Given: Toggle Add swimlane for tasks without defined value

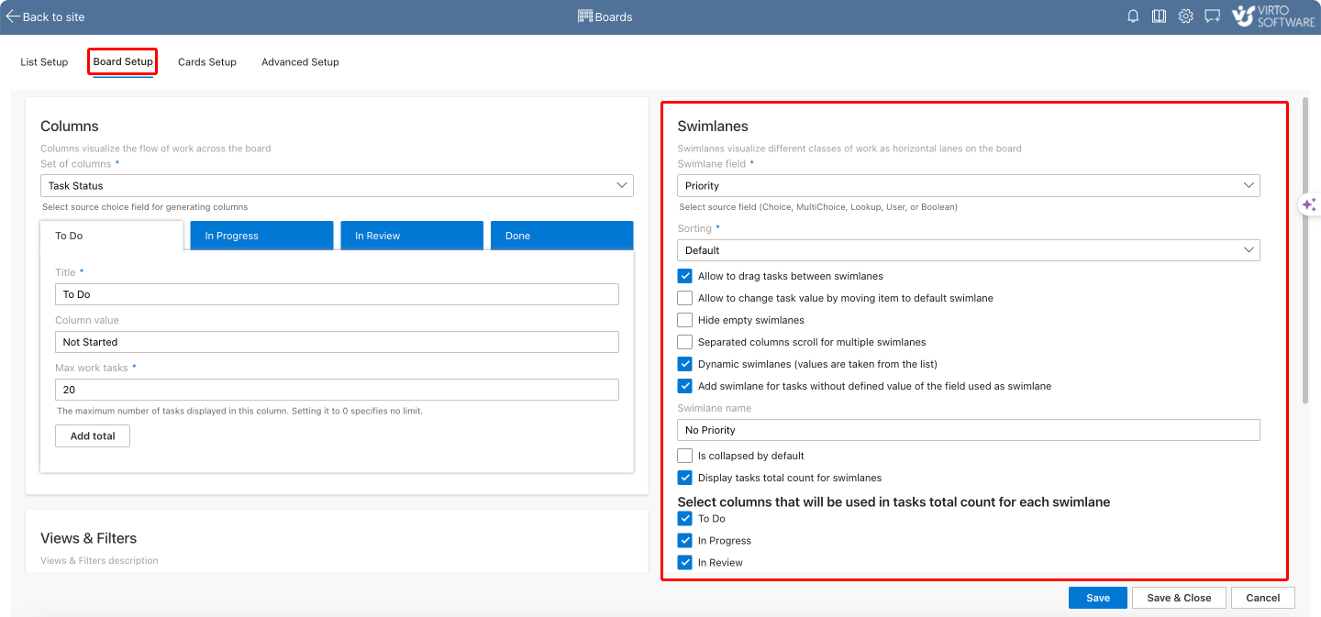Looking at the screenshot, I should pos(684,386).
